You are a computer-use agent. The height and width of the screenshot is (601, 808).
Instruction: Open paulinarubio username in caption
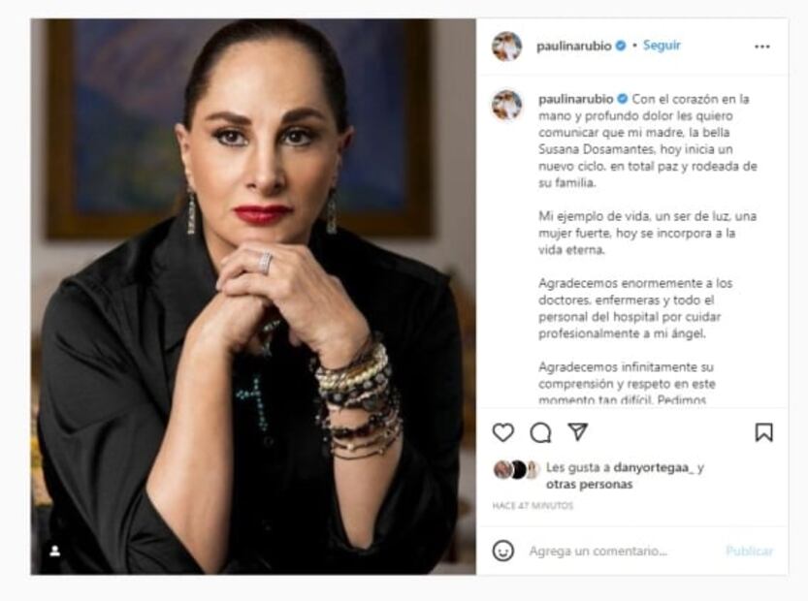(575, 98)
